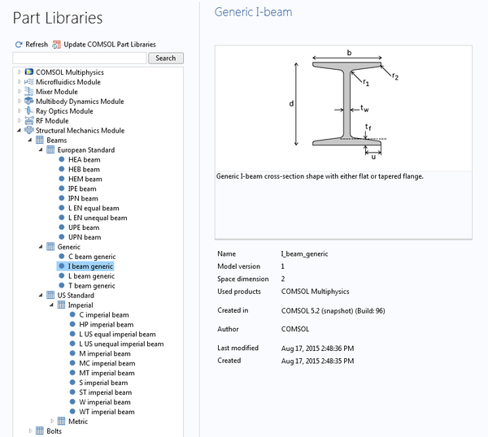The height and width of the screenshot is (437, 488).
Task: Click the RF Module icon
Action: [x=29, y=120]
